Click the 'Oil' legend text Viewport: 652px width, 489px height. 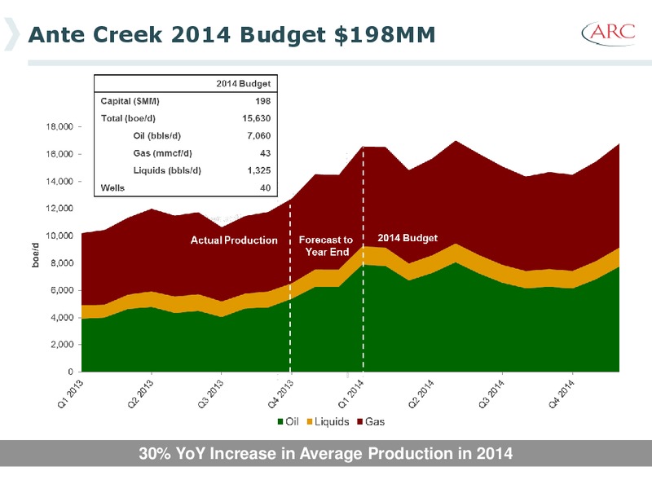[x=292, y=421]
